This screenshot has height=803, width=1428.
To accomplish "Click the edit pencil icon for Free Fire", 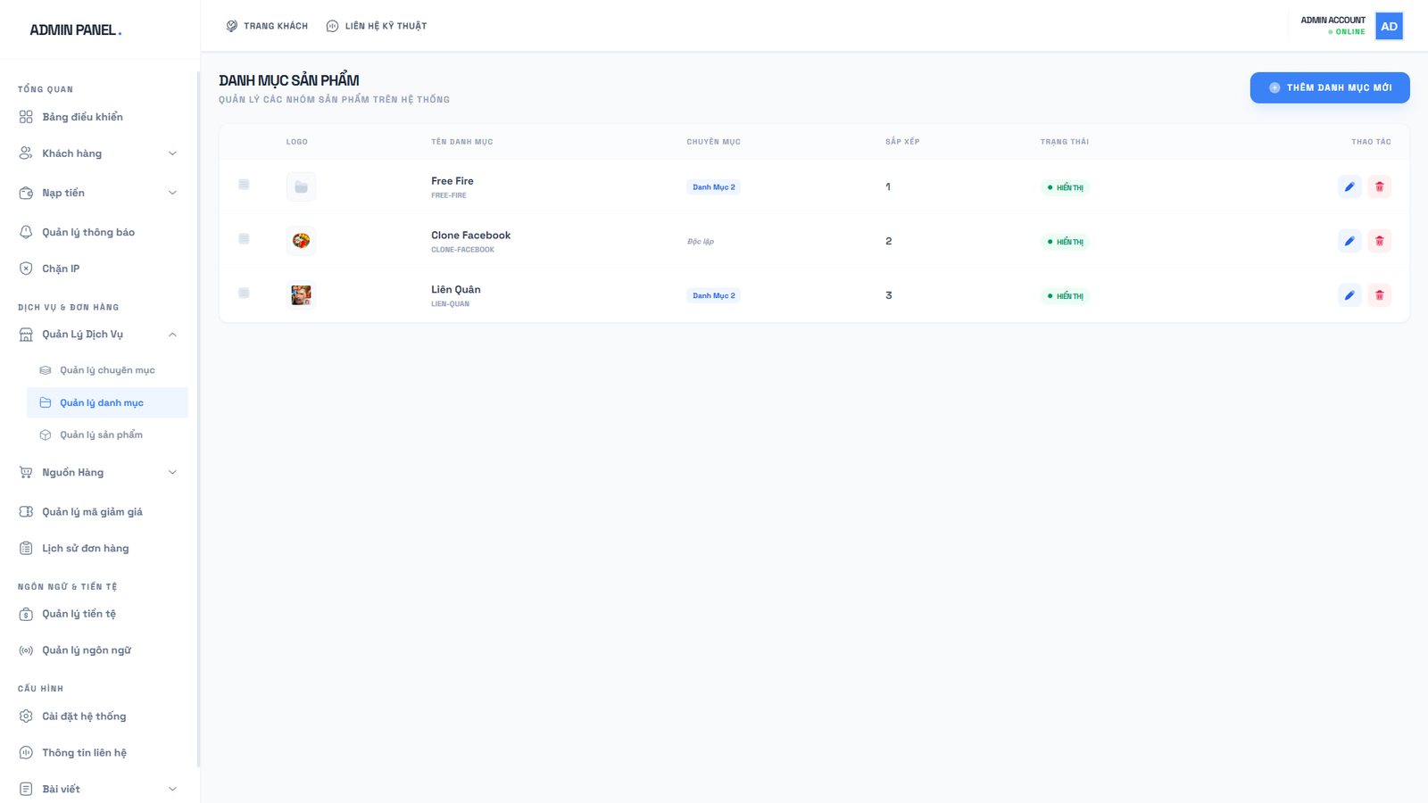I will coord(1349,186).
